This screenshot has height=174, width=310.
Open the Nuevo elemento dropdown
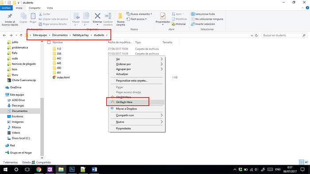click(x=139, y=14)
